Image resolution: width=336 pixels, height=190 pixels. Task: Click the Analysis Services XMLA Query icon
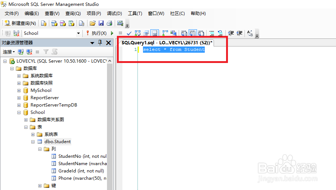point(71,23)
